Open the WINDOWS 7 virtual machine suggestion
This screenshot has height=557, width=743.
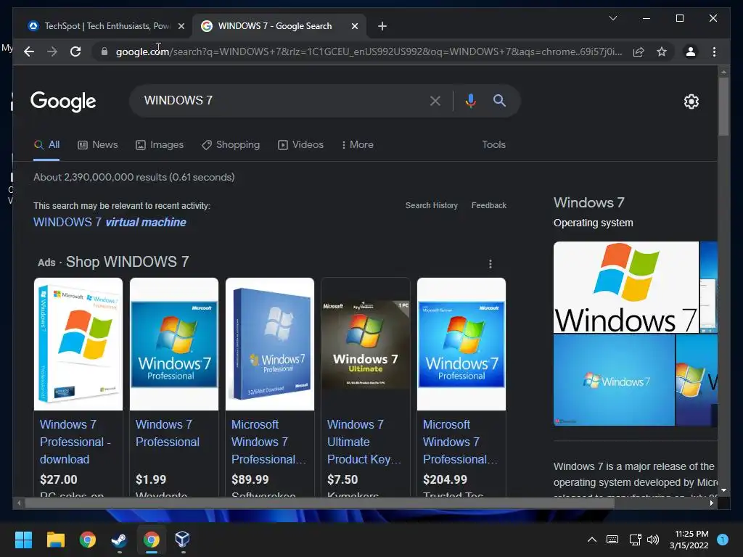110,222
